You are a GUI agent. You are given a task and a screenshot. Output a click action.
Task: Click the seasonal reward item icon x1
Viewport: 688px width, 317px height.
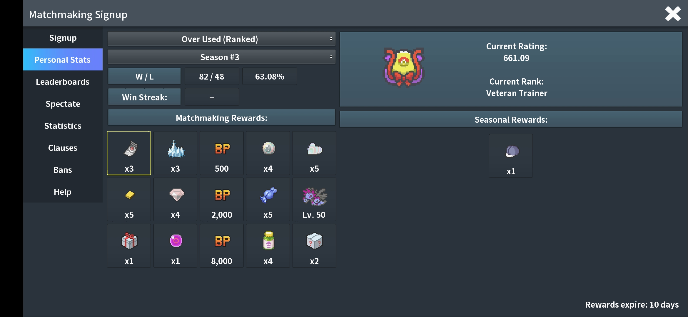(x=511, y=151)
